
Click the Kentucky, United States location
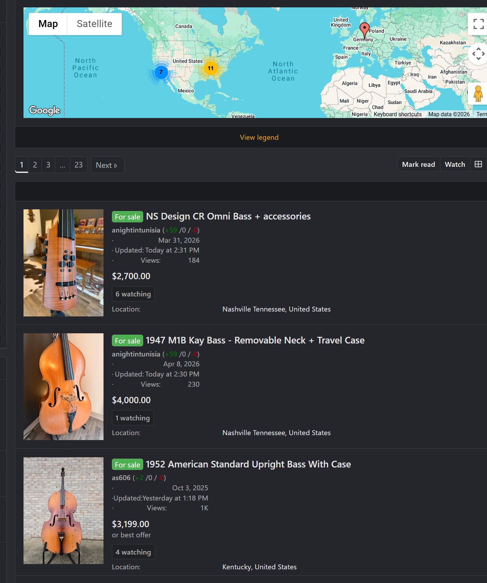pyautogui.click(x=260, y=567)
